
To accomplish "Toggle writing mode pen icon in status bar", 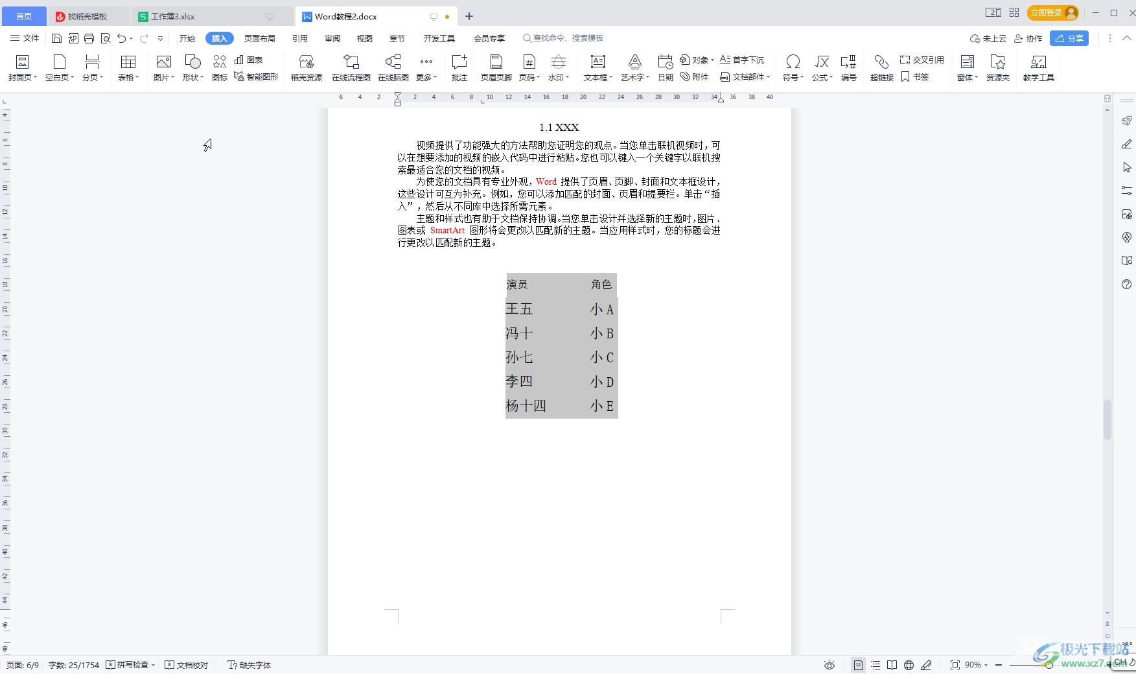I will point(927,665).
